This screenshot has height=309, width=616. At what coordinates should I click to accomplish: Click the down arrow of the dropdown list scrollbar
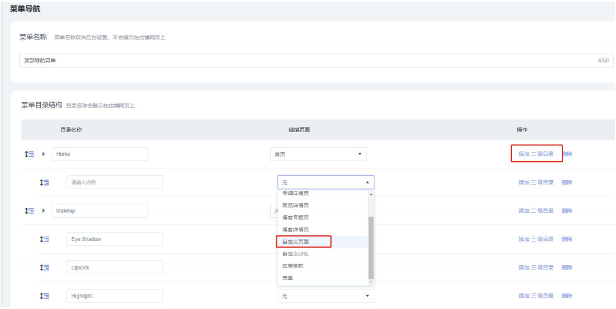(x=371, y=282)
